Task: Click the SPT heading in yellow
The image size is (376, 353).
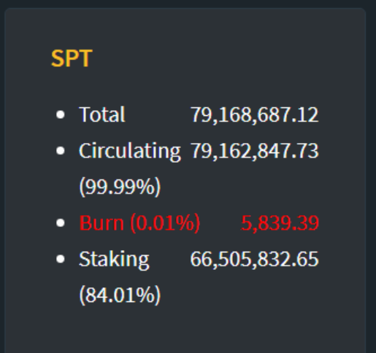Action: point(72,58)
